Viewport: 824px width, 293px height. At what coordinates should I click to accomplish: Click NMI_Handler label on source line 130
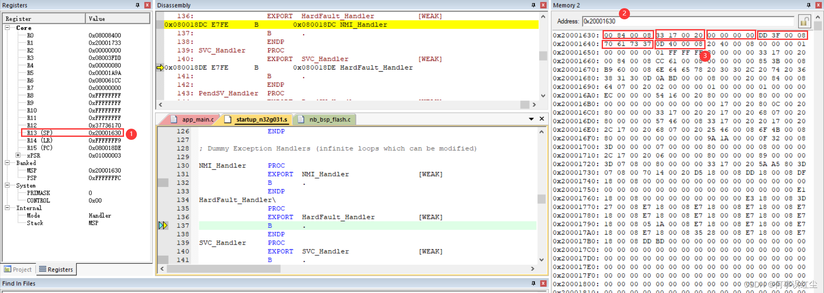tap(222, 166)
